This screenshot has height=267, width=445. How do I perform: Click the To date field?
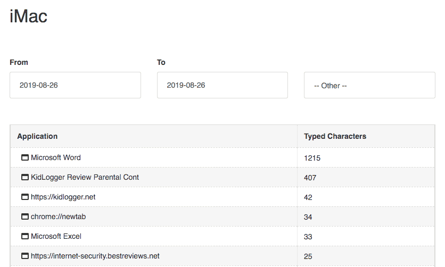[222, 85]
